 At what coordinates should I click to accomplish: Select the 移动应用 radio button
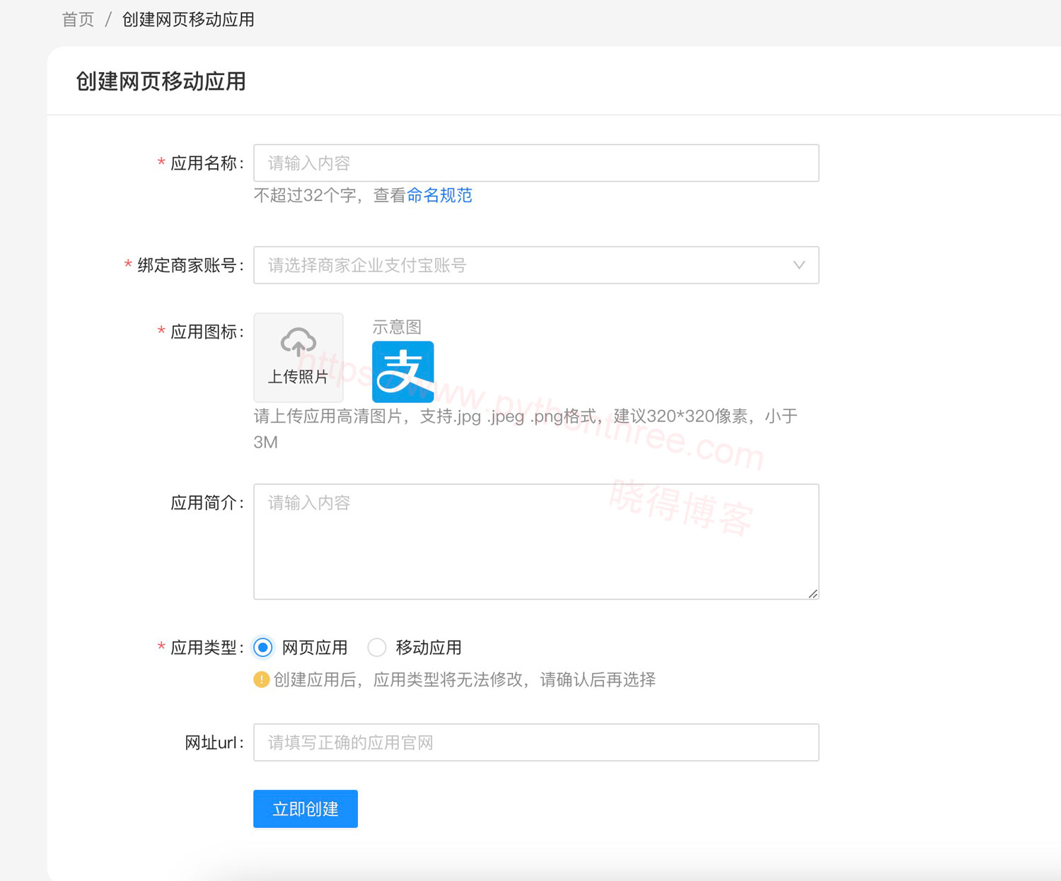point(377,647)
